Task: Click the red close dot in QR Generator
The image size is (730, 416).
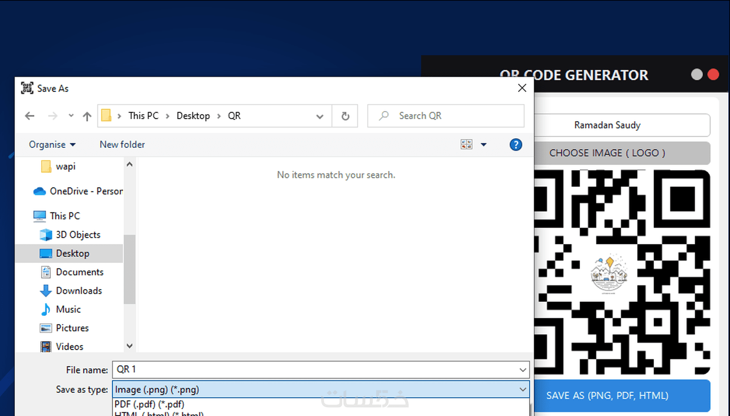Action: (713, 75)
